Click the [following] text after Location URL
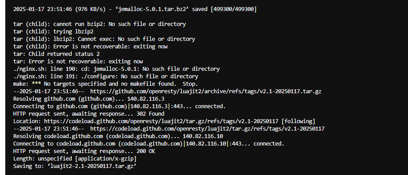408x175 pixels. (298, 121)
